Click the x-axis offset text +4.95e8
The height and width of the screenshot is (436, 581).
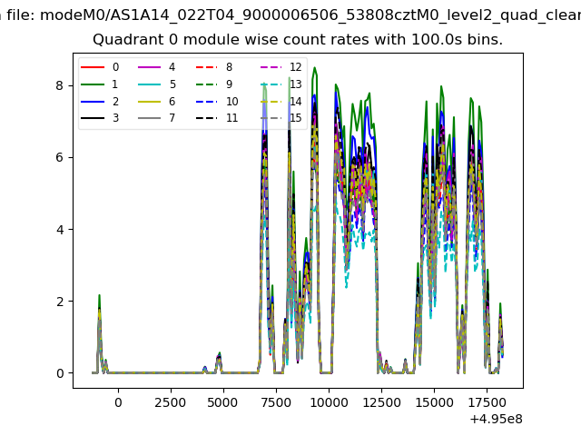pos(494,419)
